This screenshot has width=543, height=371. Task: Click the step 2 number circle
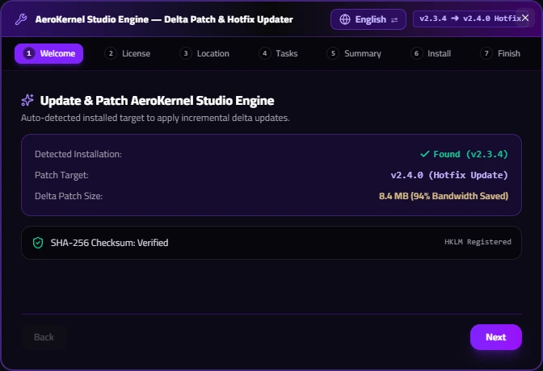(x=111, y=53)
